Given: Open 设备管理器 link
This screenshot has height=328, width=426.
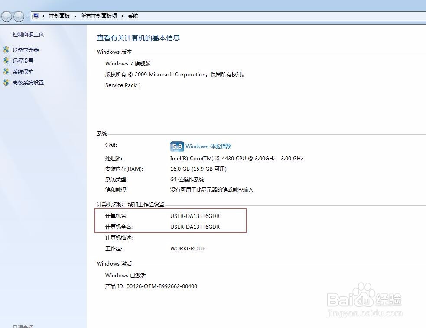Looking at the screenshot, I should 26,50.
